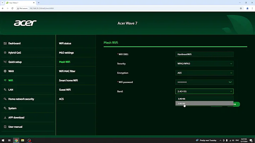Collapse the Band dropdown
The height and width of the screenshot is (143, 255).
coord(204,91)
